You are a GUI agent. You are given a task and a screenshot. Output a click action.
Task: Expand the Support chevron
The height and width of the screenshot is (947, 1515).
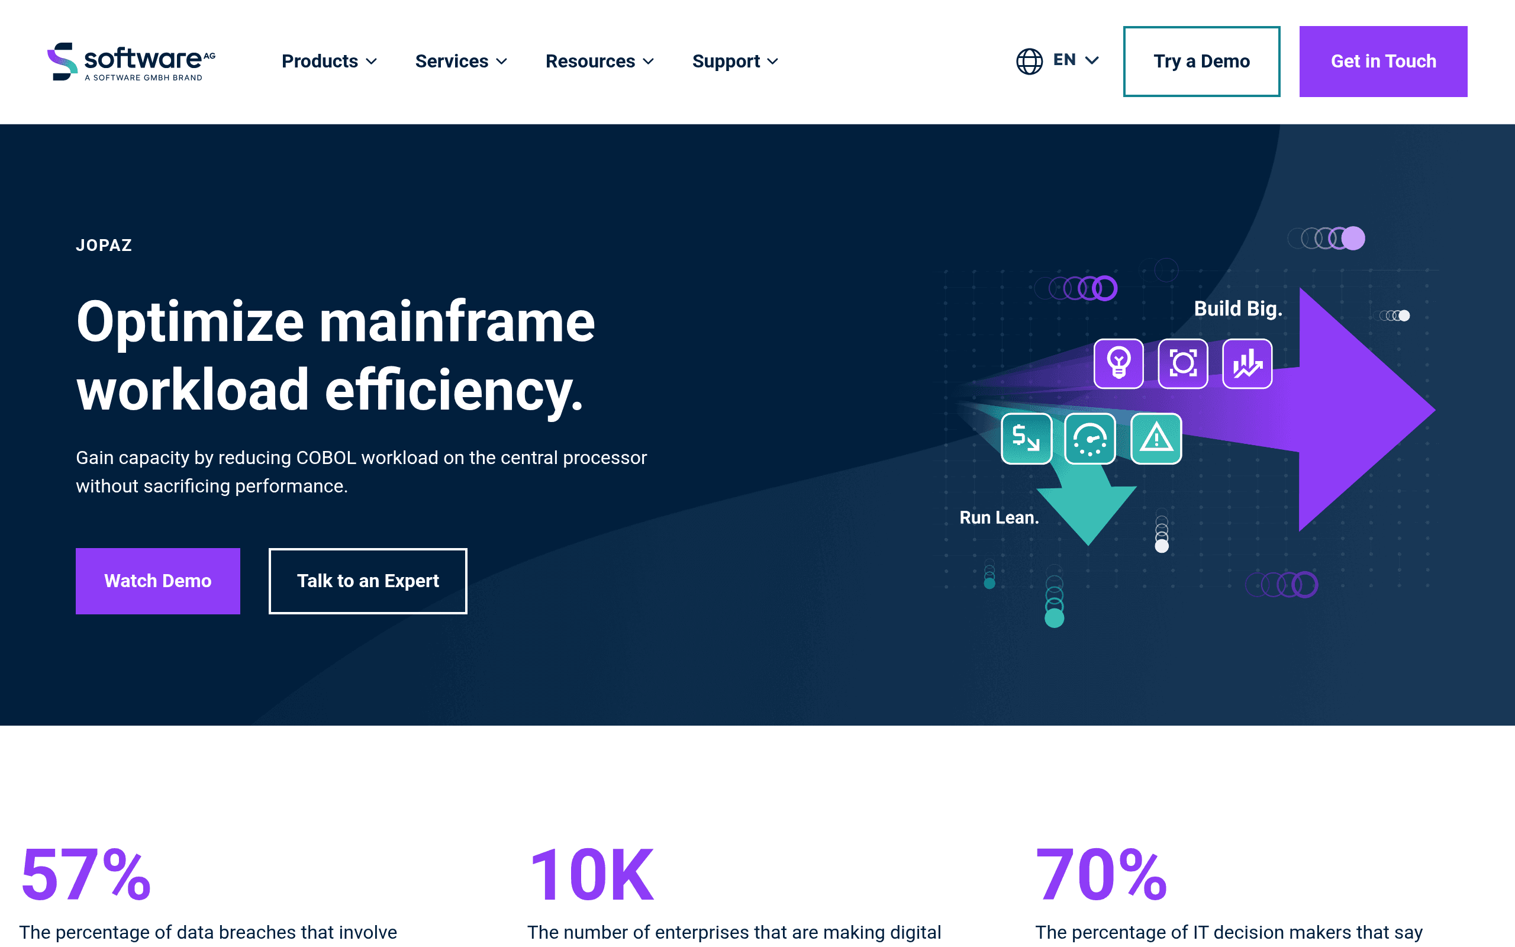pyautogui.click(x=772, y=62)
